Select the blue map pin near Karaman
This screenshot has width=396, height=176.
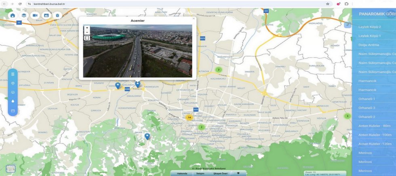[x=118, y=86]
